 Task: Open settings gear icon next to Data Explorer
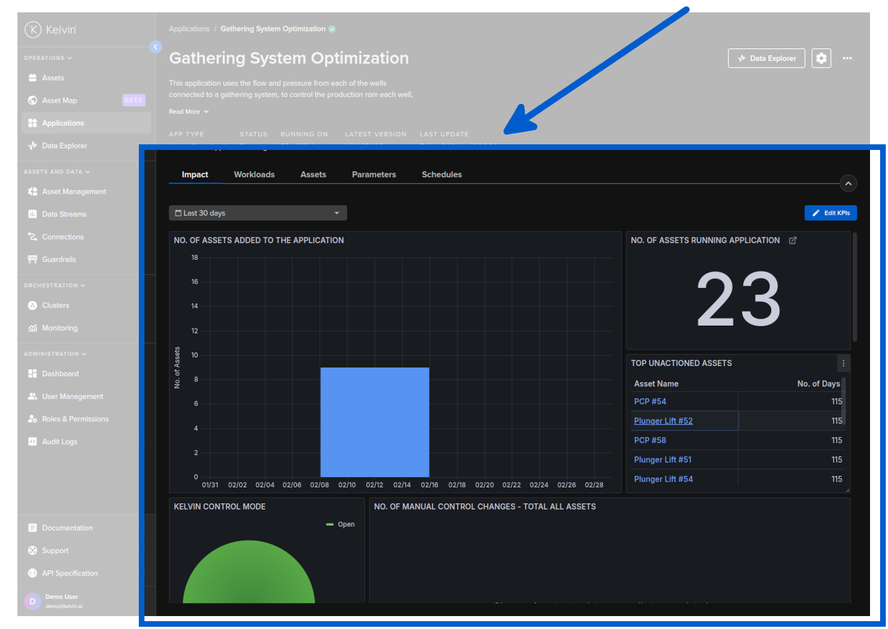[821, 58]
